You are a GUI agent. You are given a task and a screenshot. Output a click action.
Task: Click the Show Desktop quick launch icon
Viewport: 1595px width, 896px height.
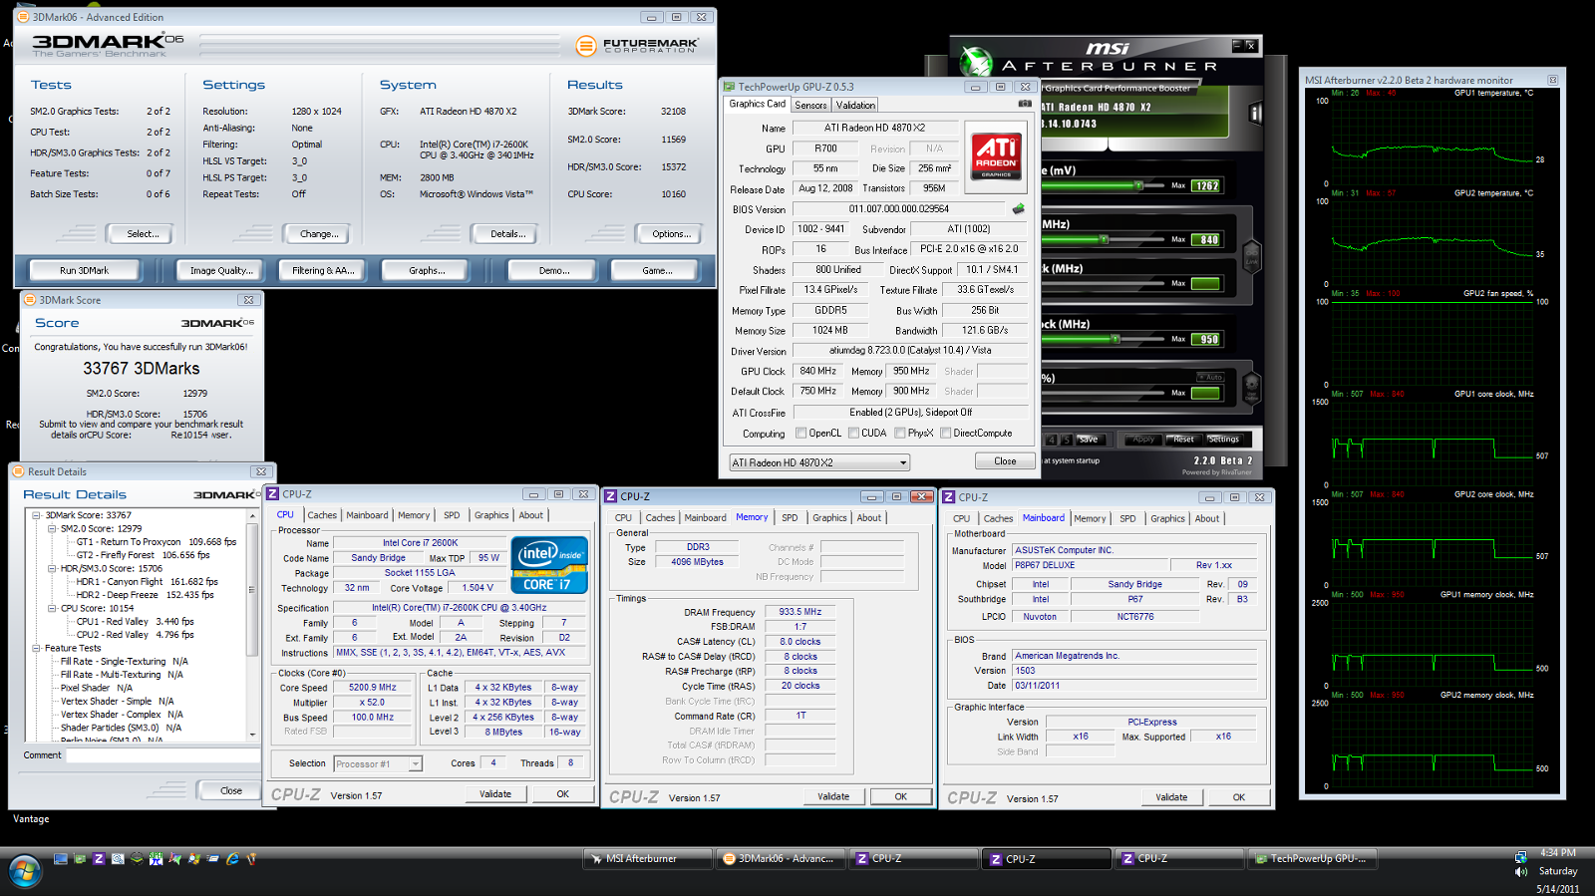61,859
